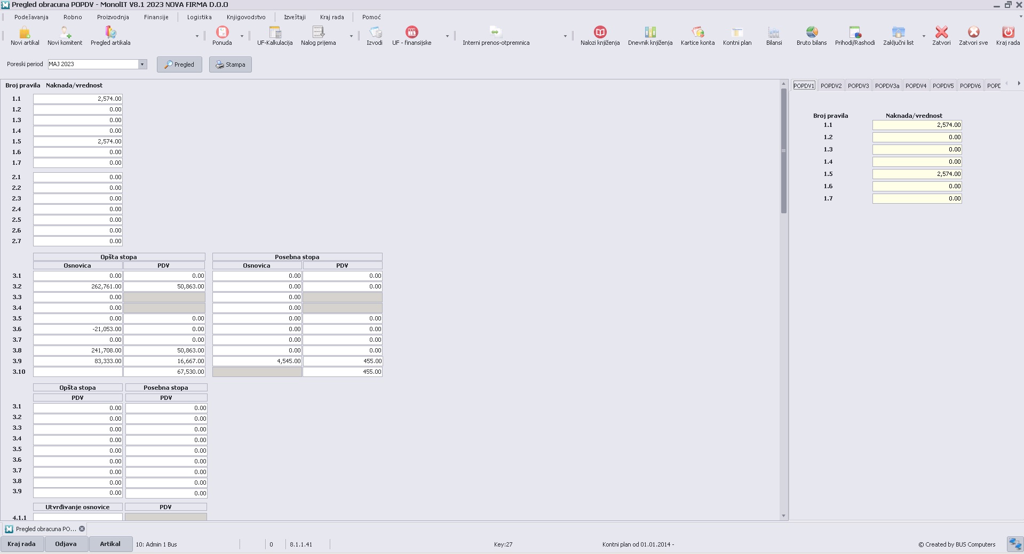Open dropdown arrow next to Ponuda

tap(242, 36)
